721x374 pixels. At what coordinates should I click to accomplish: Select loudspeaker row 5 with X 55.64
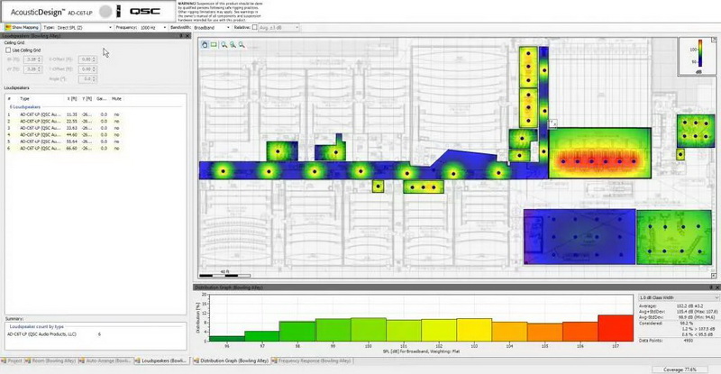point(64,141)
